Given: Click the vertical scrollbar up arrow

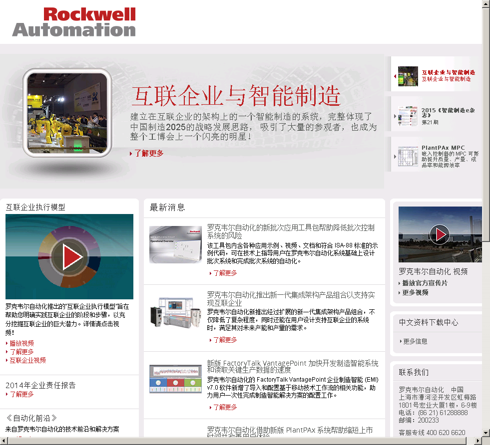Looking at the screenshot, I should (x=486, y=4).
